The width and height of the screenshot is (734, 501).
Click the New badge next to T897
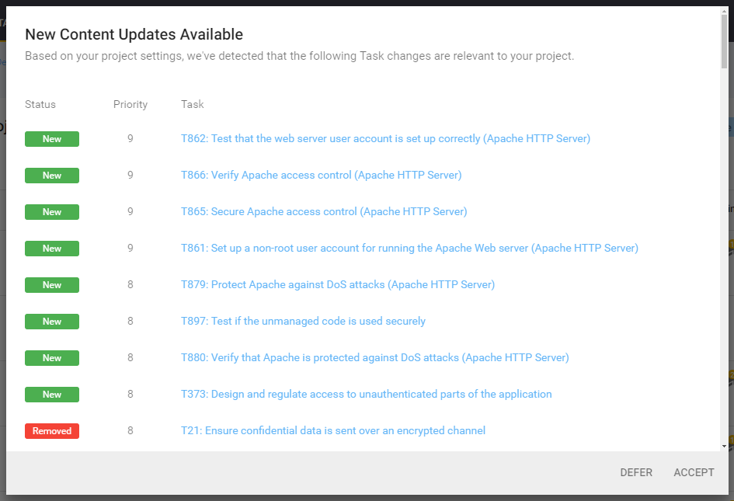[51, 321]
